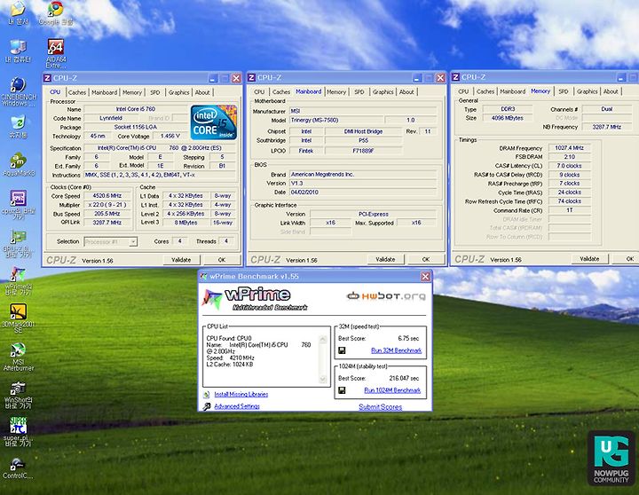This screenshot has width=639, height=495.
Task: Open the WinShot shortcut desktop icon
Action: coord(19,395)
